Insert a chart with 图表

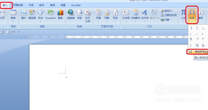60,14
